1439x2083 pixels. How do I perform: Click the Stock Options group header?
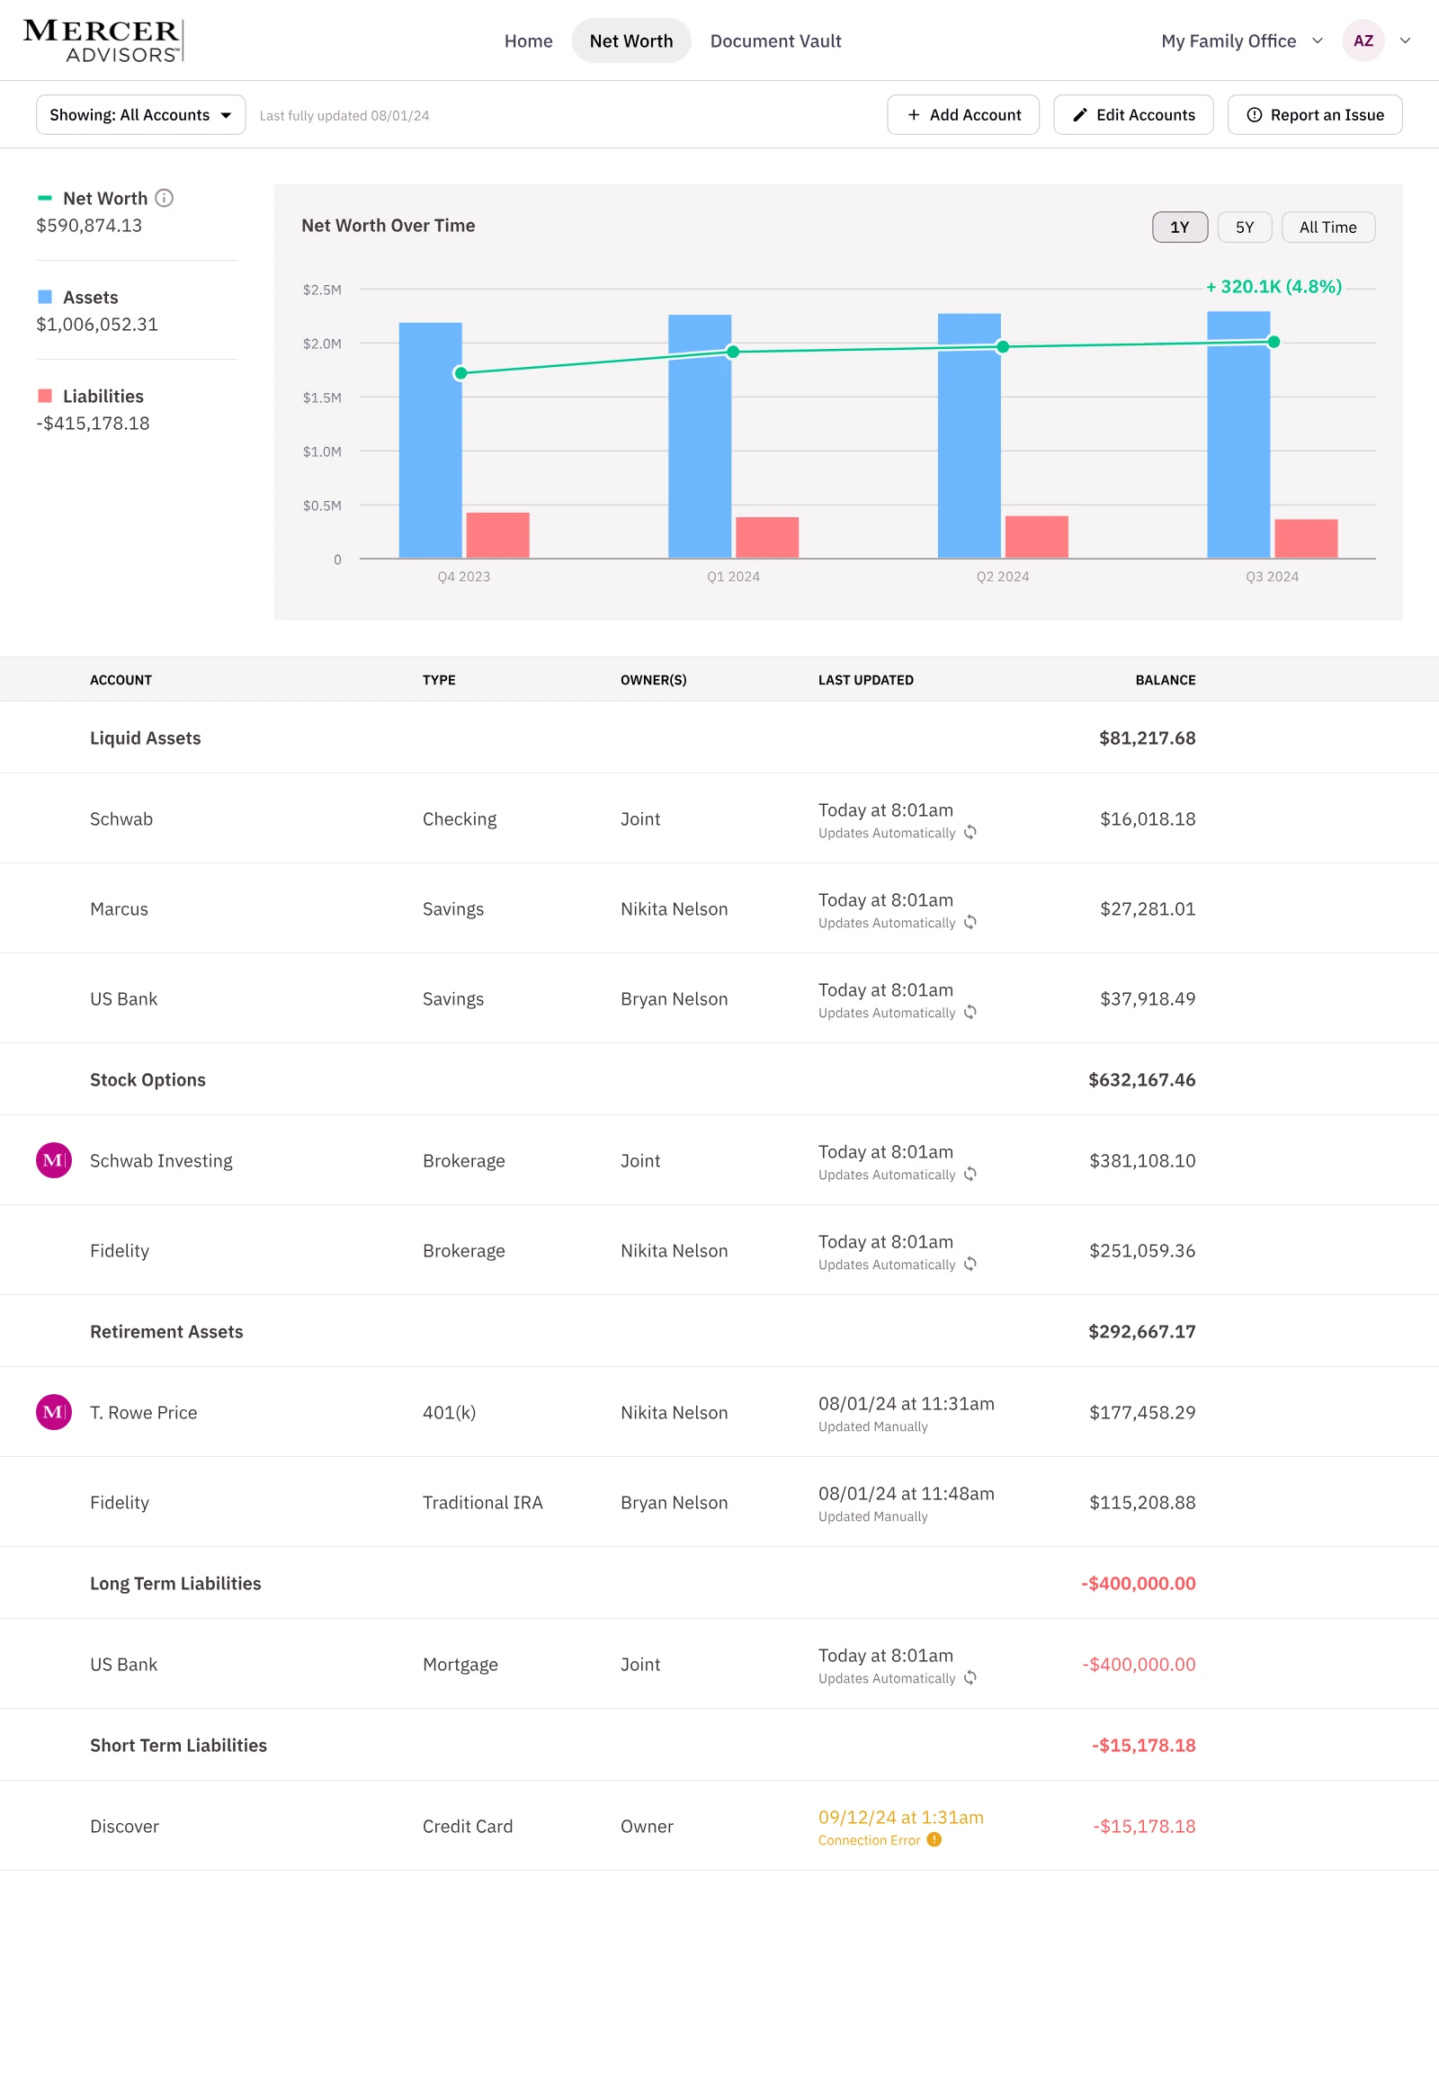[147, 1079]
